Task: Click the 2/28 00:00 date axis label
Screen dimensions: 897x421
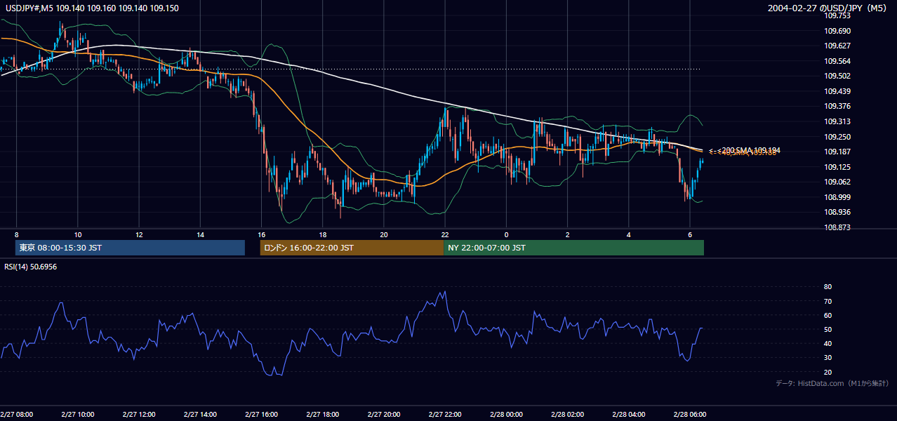Action: click(x=507, y=414)
